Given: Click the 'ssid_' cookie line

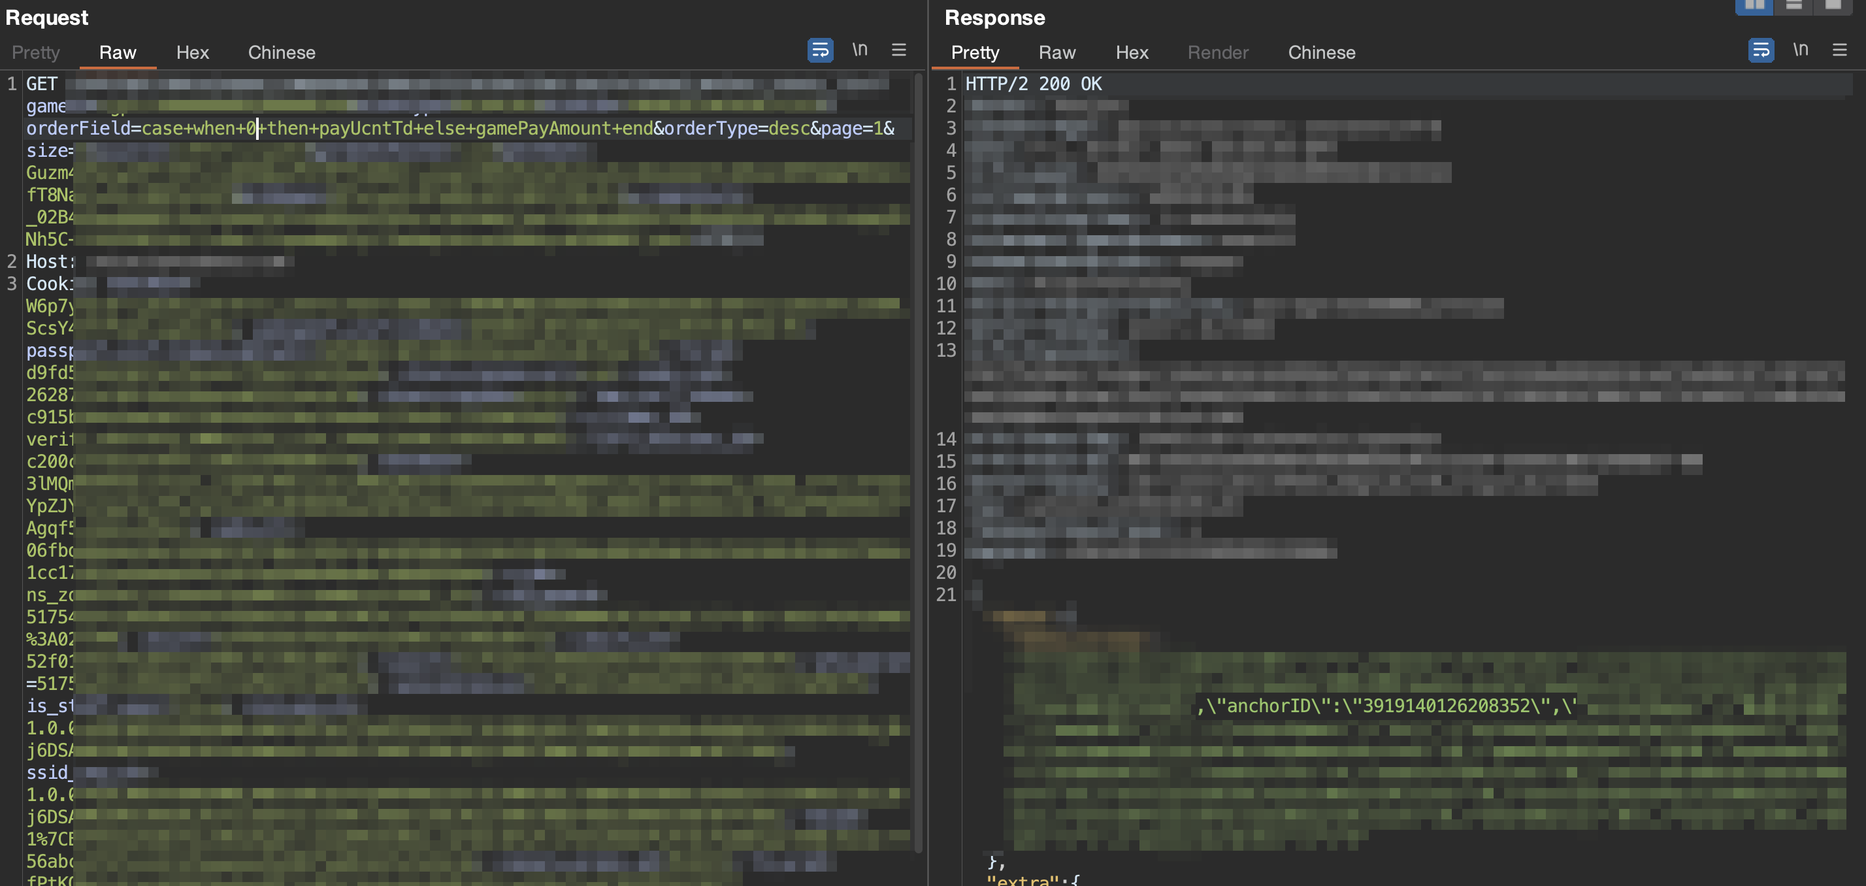Looking at the screenshot, I should [49, 773].
